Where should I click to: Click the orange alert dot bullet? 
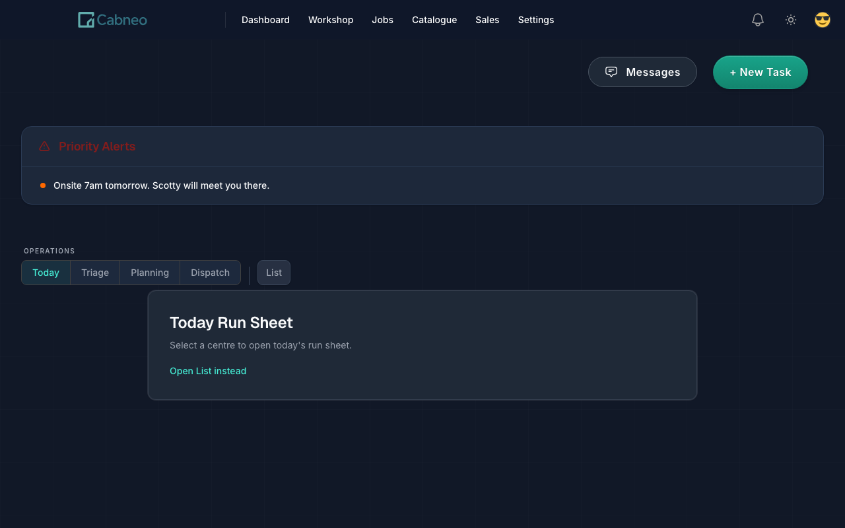pos(43,185)
